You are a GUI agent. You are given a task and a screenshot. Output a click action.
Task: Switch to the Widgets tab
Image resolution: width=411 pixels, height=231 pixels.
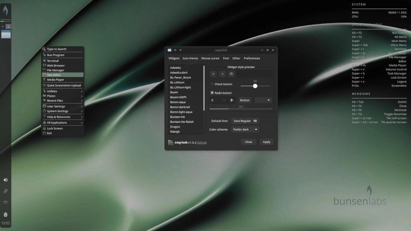pos(174,59)
